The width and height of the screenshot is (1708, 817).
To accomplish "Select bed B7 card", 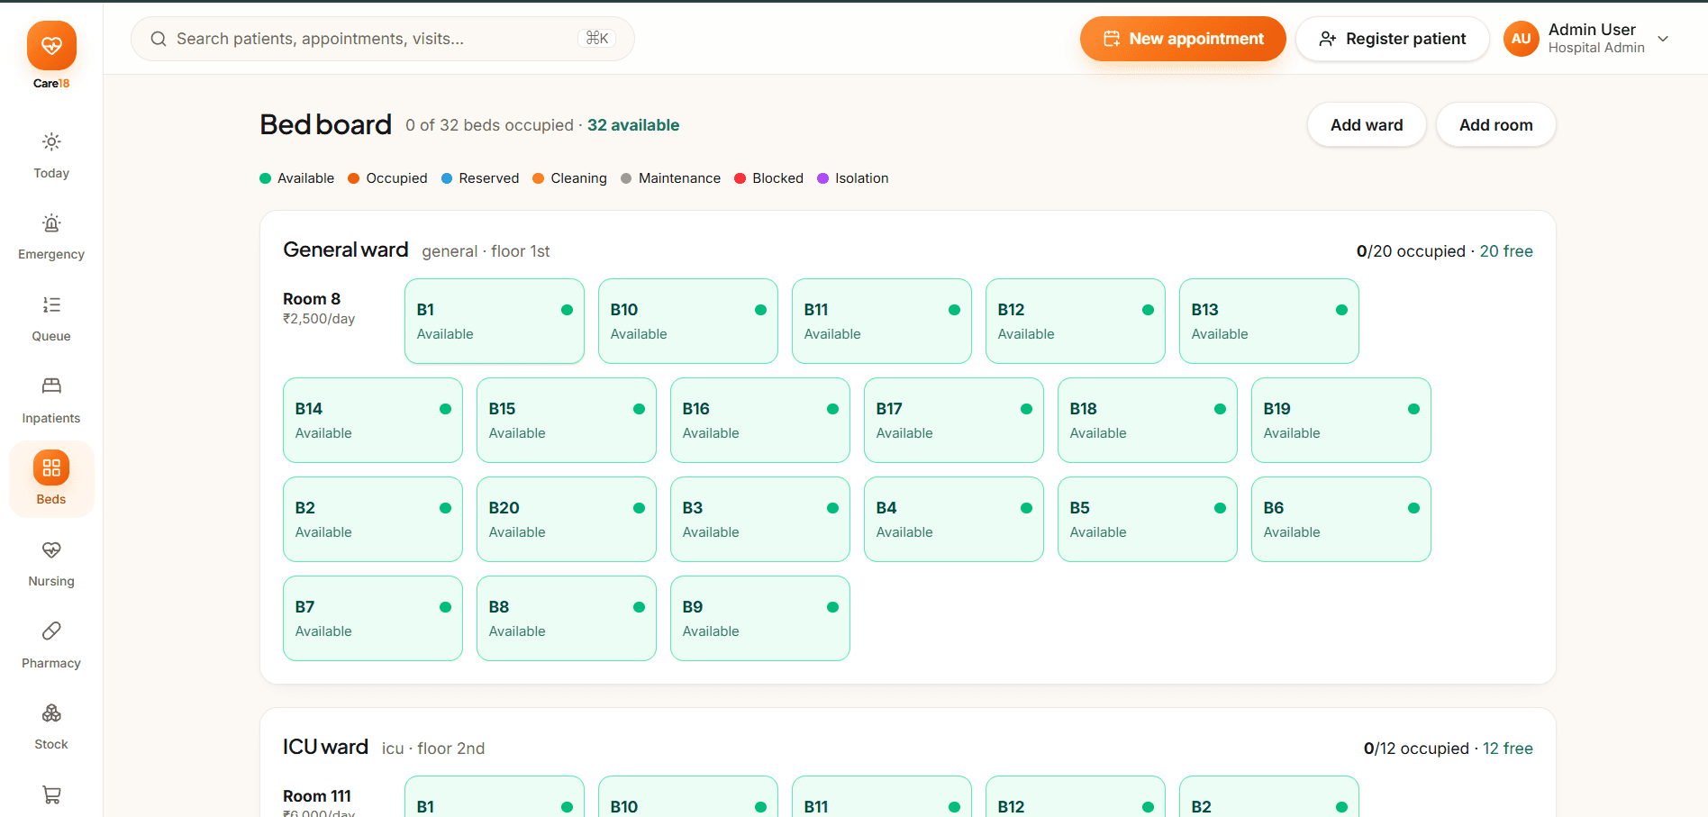I will point(373,619).
